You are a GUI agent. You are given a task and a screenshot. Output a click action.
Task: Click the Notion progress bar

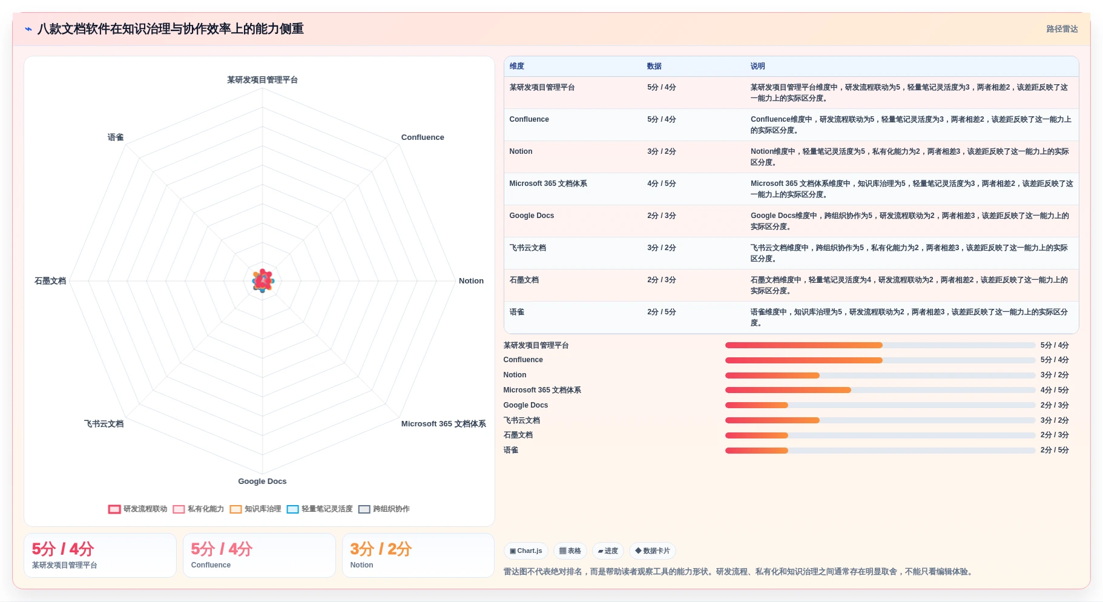point(880,375)
